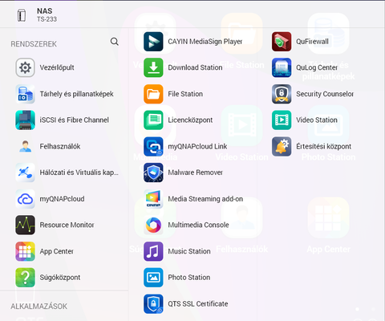Click the File Station menu label
Viewport: 385px width, 321px height.
pos(185,94)
